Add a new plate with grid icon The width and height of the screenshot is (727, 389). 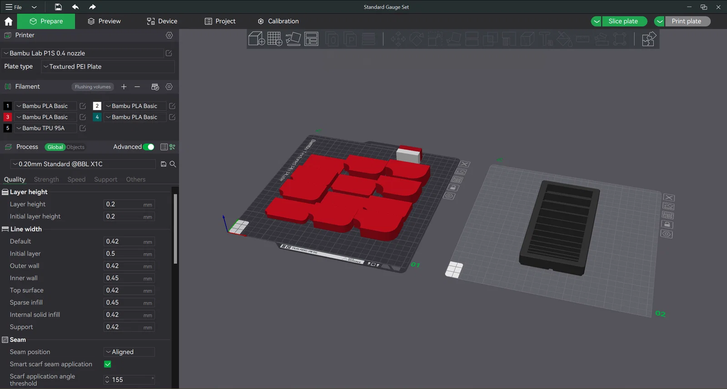click(275, 39)
